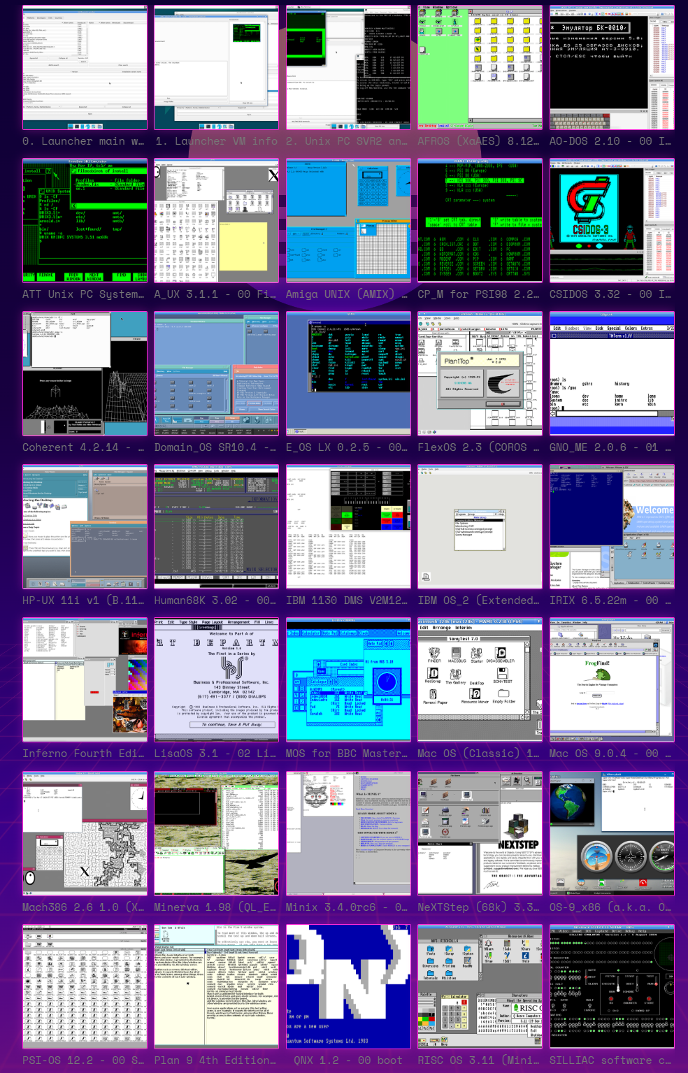Screen dimensions: 688x1073
Task: Open the CSIDOS 3.32 thumbnail
Action: coord(612,221)
